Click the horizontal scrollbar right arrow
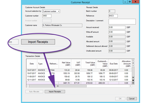 coord(130,86)
